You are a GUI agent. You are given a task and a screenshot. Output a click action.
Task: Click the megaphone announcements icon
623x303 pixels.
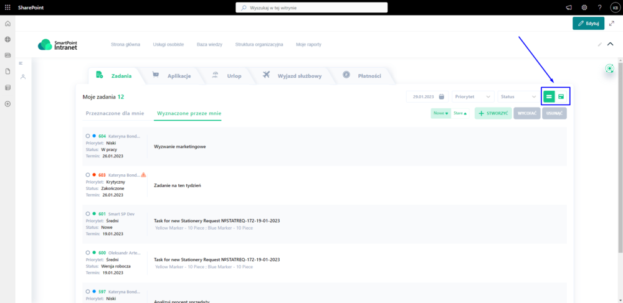point(568,7)
